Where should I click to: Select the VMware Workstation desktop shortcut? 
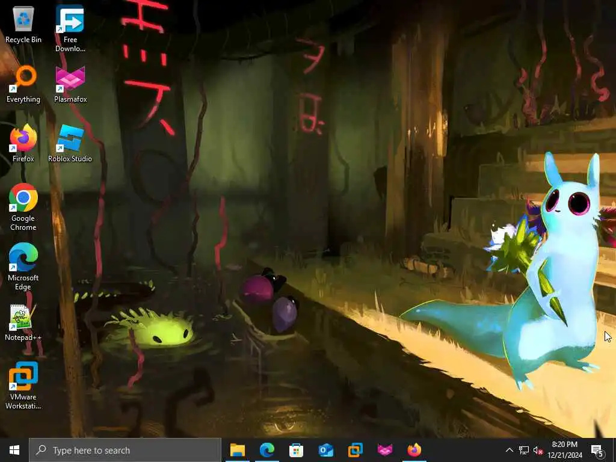tap(23, 386)
